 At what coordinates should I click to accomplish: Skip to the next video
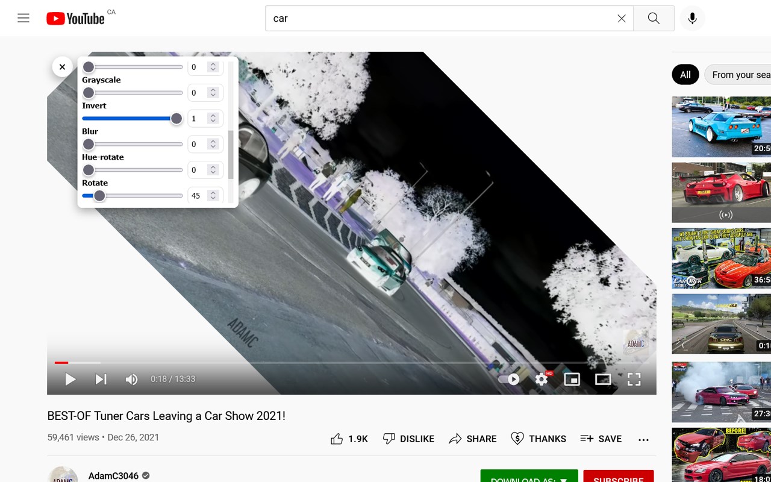coord(101,379)
